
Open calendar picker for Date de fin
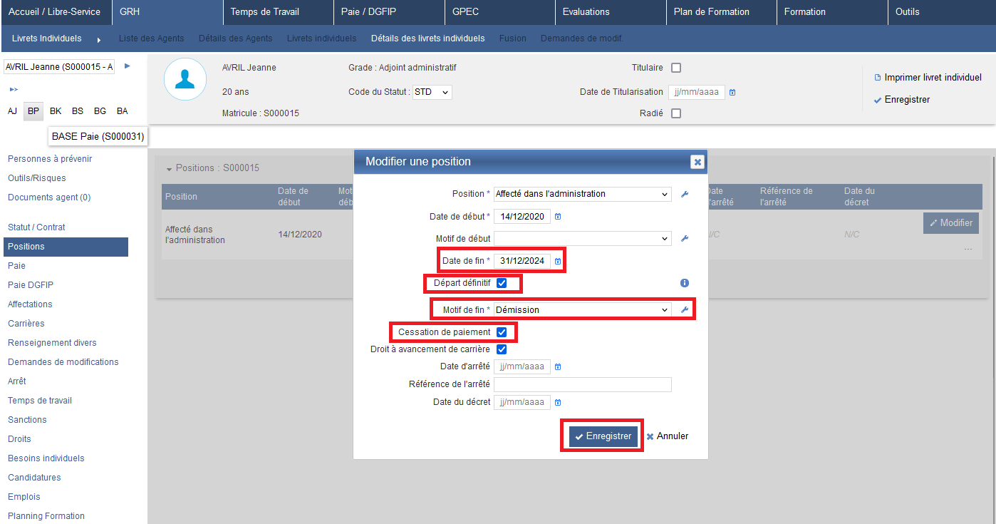(558, 262)
